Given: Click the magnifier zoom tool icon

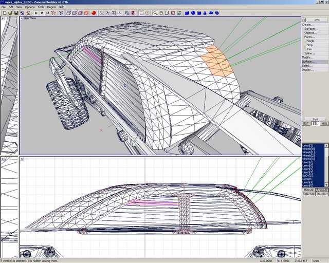Looking at the screenshot, I should [x=155, y=13].
